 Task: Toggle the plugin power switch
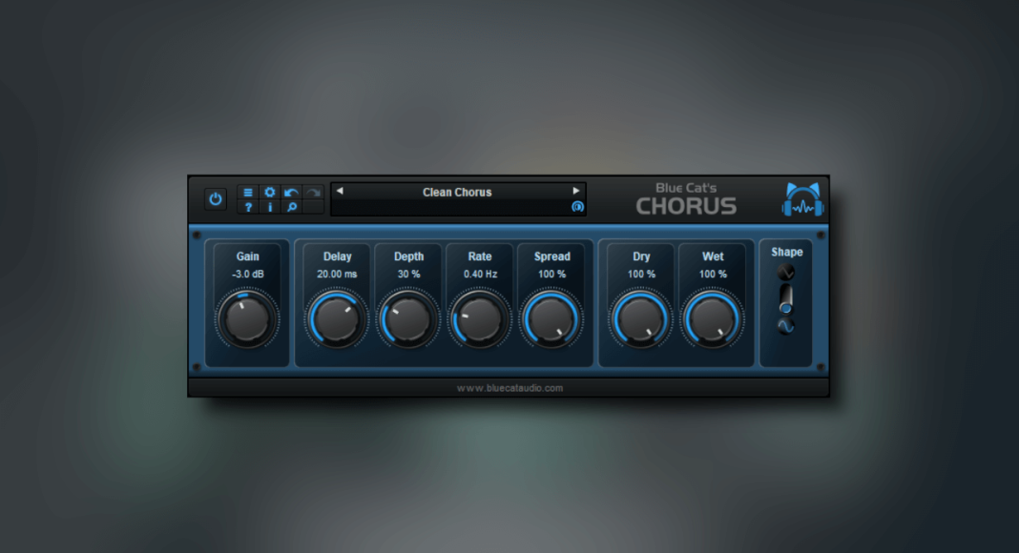[x=214, y=199]
